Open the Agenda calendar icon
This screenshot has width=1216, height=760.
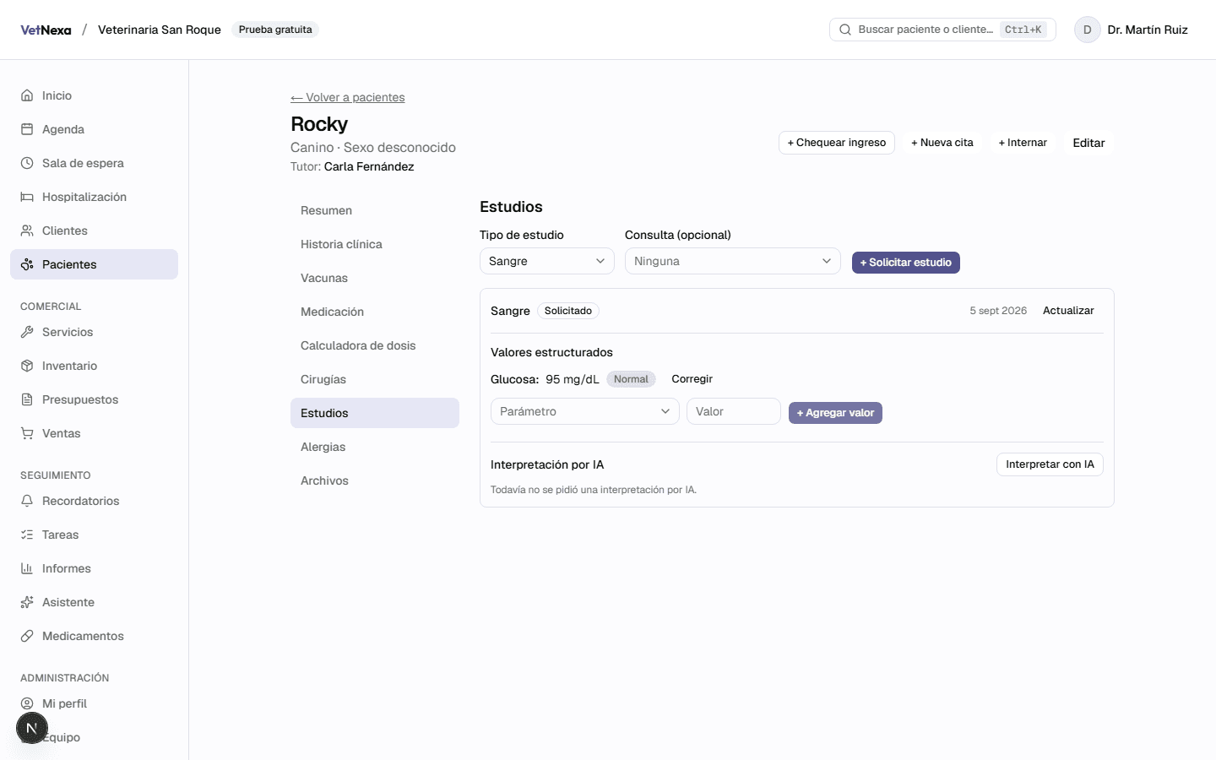[x=27, y=129]
